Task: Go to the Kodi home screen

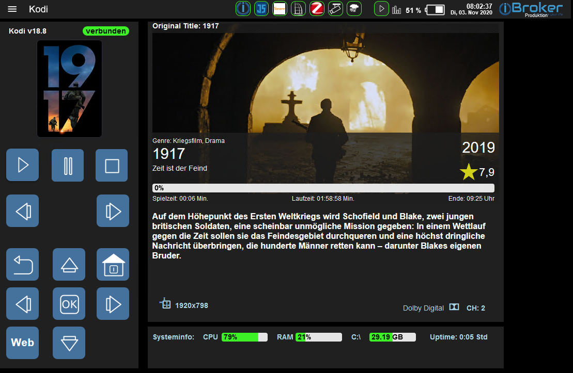Action: (x=113, y=265)
